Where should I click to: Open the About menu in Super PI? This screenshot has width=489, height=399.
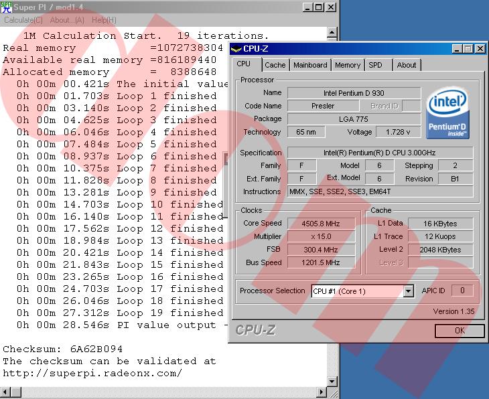coord(67,20)
